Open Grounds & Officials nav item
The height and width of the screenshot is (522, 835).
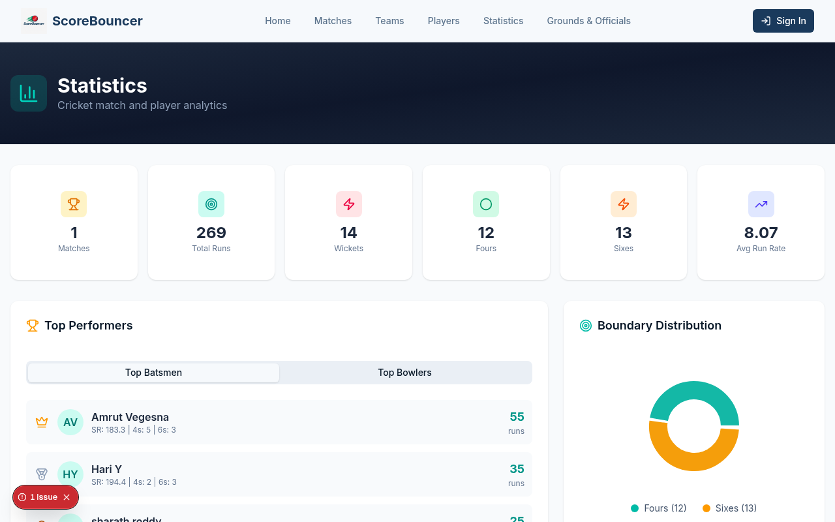[588, 21]
